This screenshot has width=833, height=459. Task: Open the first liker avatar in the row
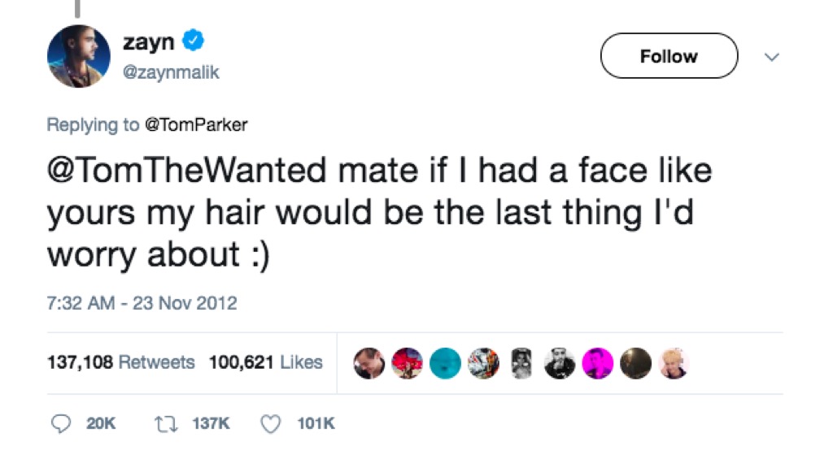tap(368, 363)
